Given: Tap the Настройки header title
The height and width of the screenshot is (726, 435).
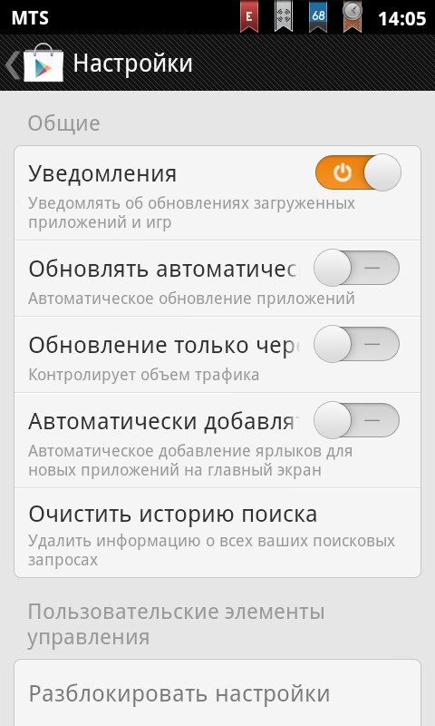Looking at the screenshot, I should 132,63.
